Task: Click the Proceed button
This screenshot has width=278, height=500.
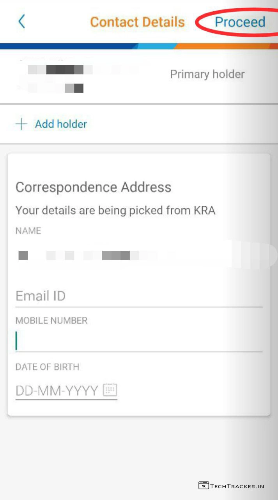Action: click(x=240, y=22)
